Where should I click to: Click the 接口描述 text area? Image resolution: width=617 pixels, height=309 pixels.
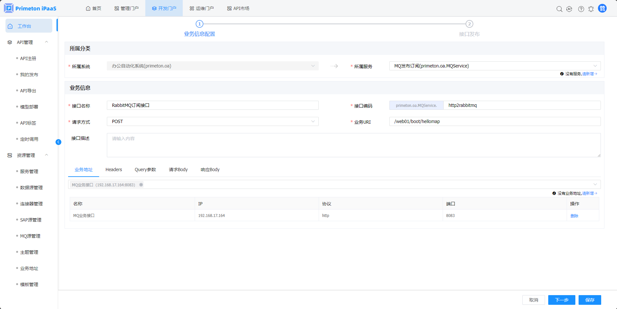pyautogui.click(x=354, y=145)
